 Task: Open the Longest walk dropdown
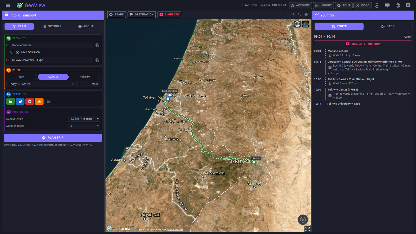click(x=84, y=119)
